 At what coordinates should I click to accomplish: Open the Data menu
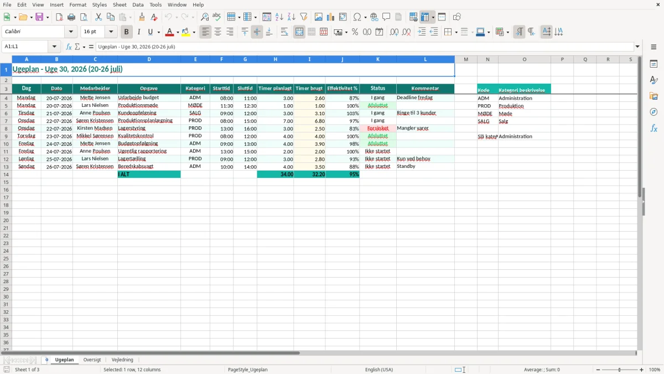[x=138, y=4]
